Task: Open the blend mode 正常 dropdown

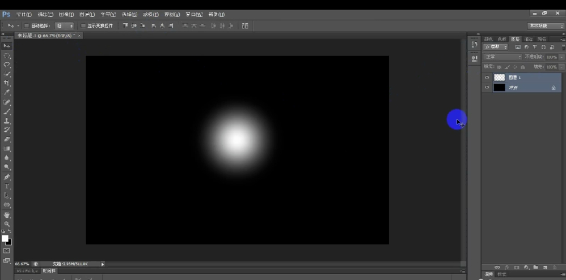Action: coord(502,57)
